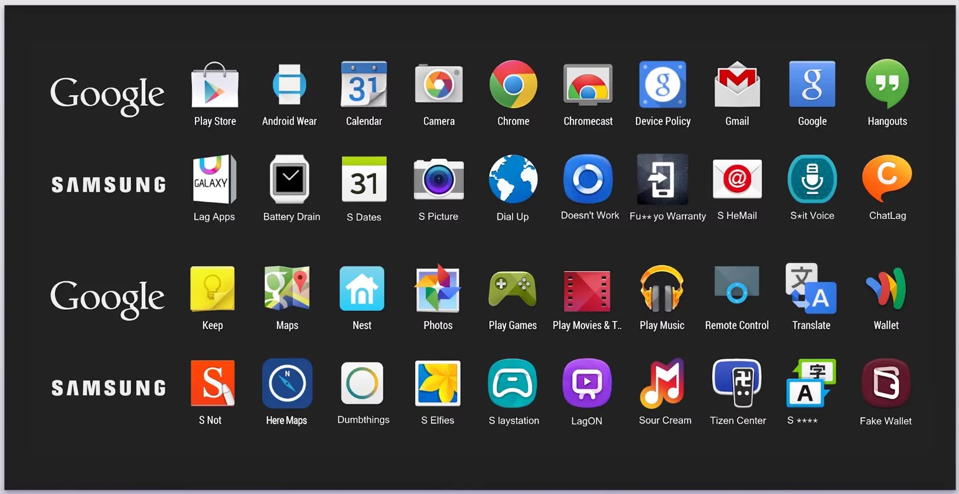Click the "Hangouts" label

887,121
